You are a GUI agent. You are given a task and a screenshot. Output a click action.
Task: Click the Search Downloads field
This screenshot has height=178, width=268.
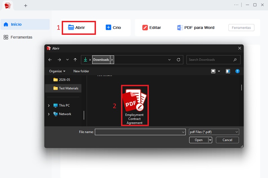pyautogui.click(x=213, y=60)
